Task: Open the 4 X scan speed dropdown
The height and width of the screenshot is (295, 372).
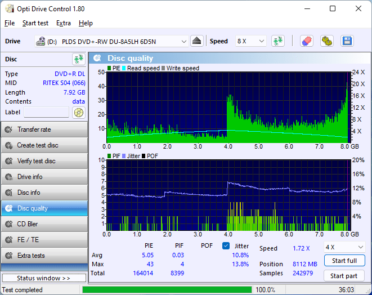Action: (x=344, y=247)
